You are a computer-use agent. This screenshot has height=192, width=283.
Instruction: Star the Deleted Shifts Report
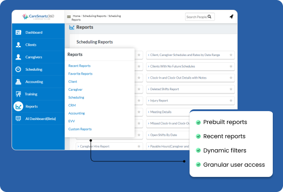231,89
